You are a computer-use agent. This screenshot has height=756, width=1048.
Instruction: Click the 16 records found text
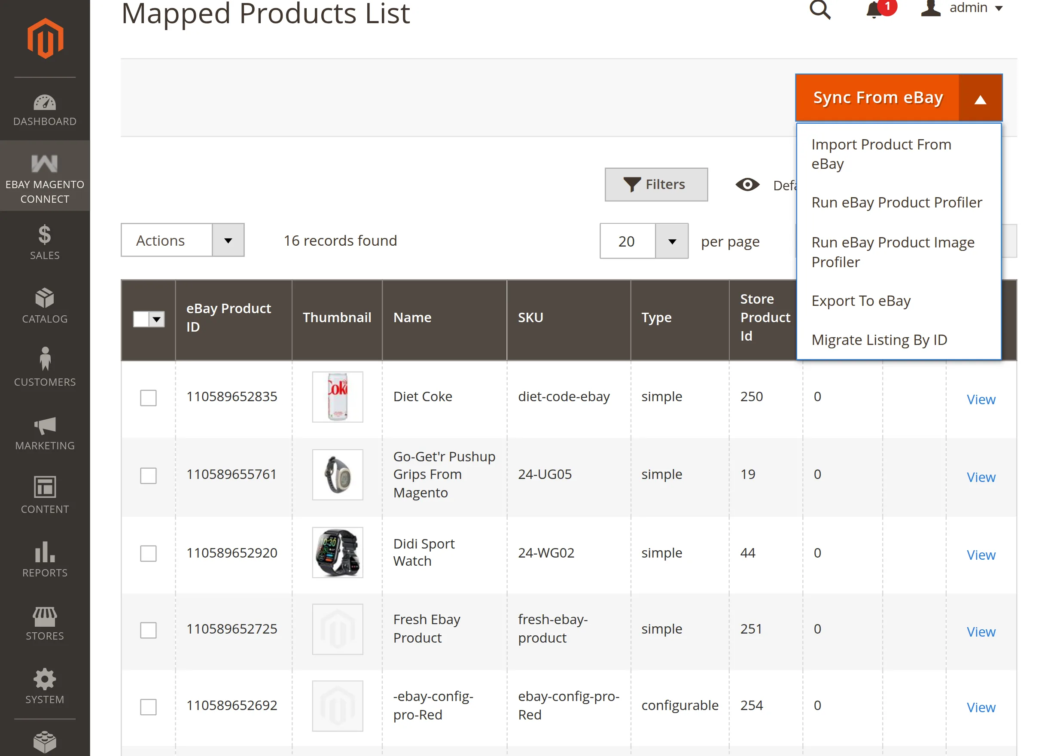click(340, 241)
